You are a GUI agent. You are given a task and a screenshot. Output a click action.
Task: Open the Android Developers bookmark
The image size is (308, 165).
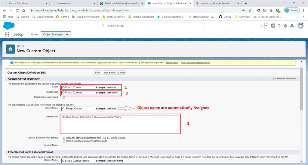(141, 17)
